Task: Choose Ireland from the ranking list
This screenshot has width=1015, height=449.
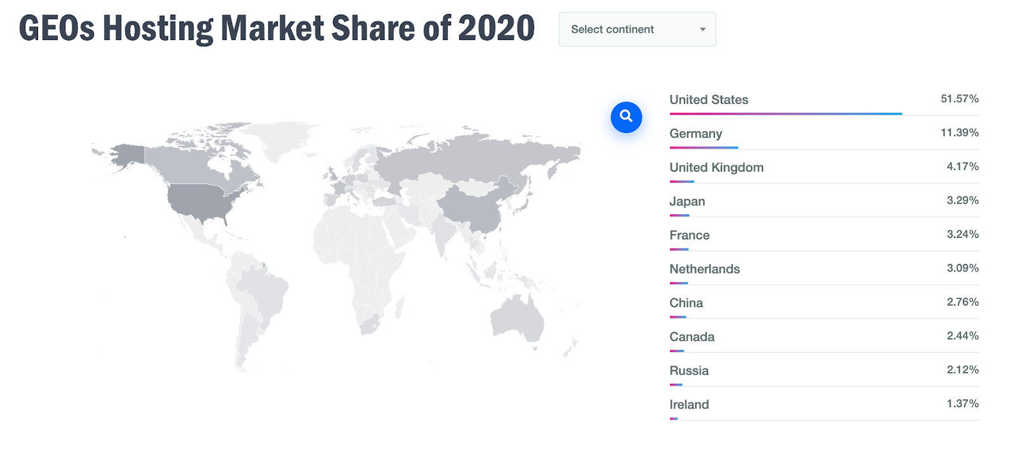Action: [689, 405]
